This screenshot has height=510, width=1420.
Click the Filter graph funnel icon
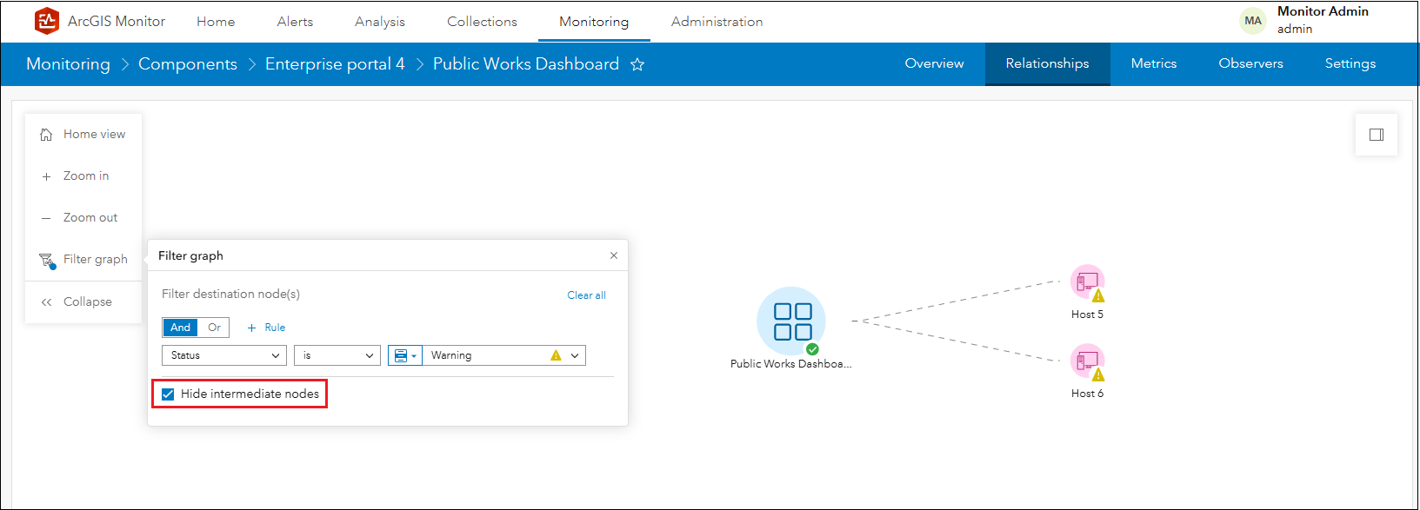tap(47, 260)
